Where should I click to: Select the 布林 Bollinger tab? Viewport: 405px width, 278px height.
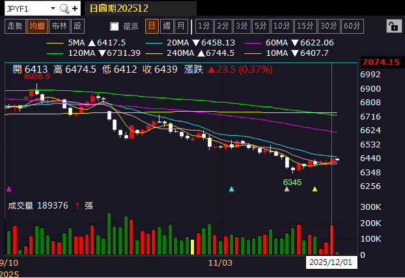59,26
